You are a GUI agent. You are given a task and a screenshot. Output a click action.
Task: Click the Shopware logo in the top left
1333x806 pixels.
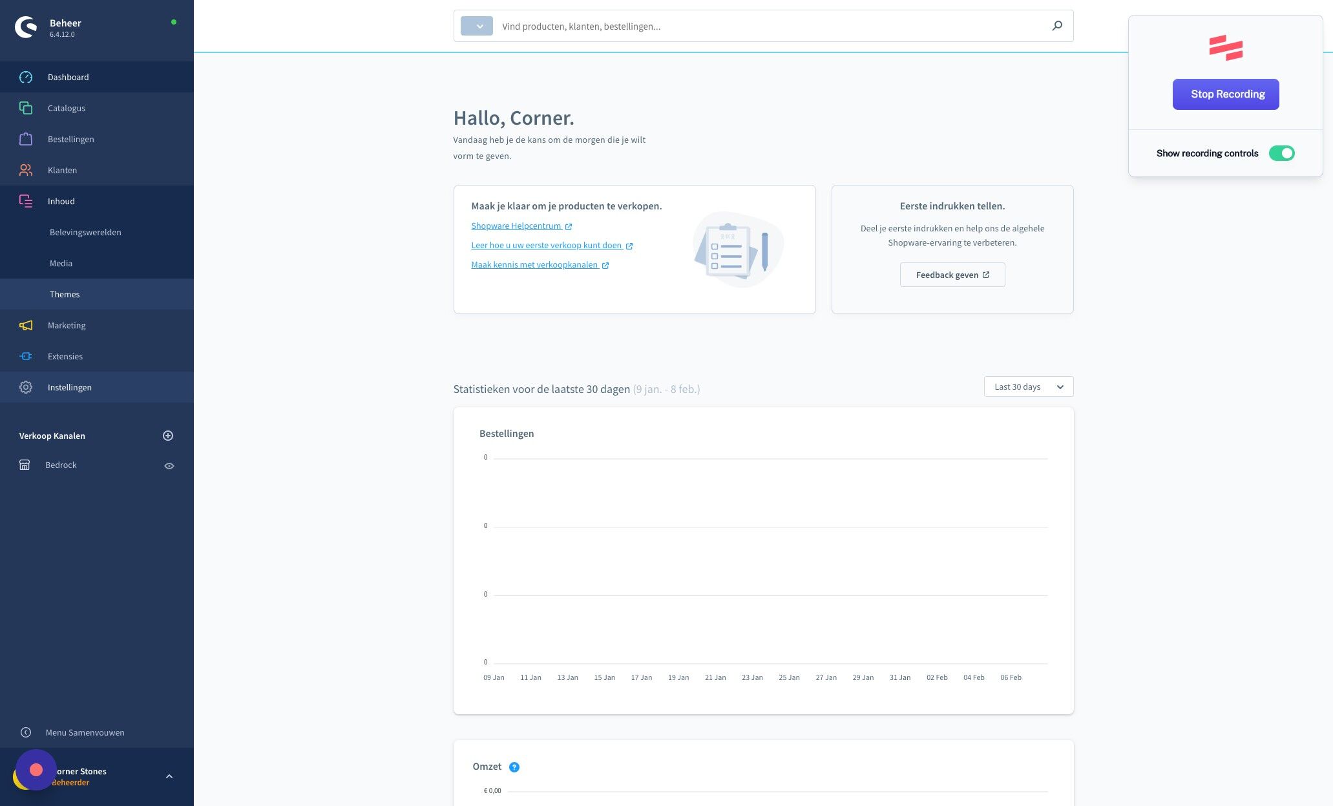point(26,27)
